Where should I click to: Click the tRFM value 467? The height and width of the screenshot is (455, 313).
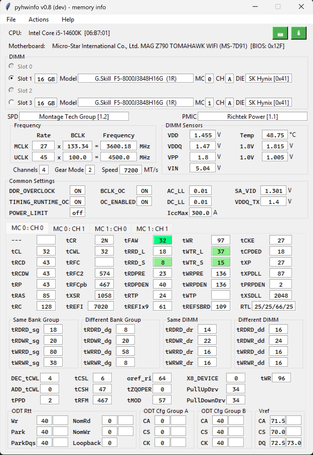click(102, 400)
